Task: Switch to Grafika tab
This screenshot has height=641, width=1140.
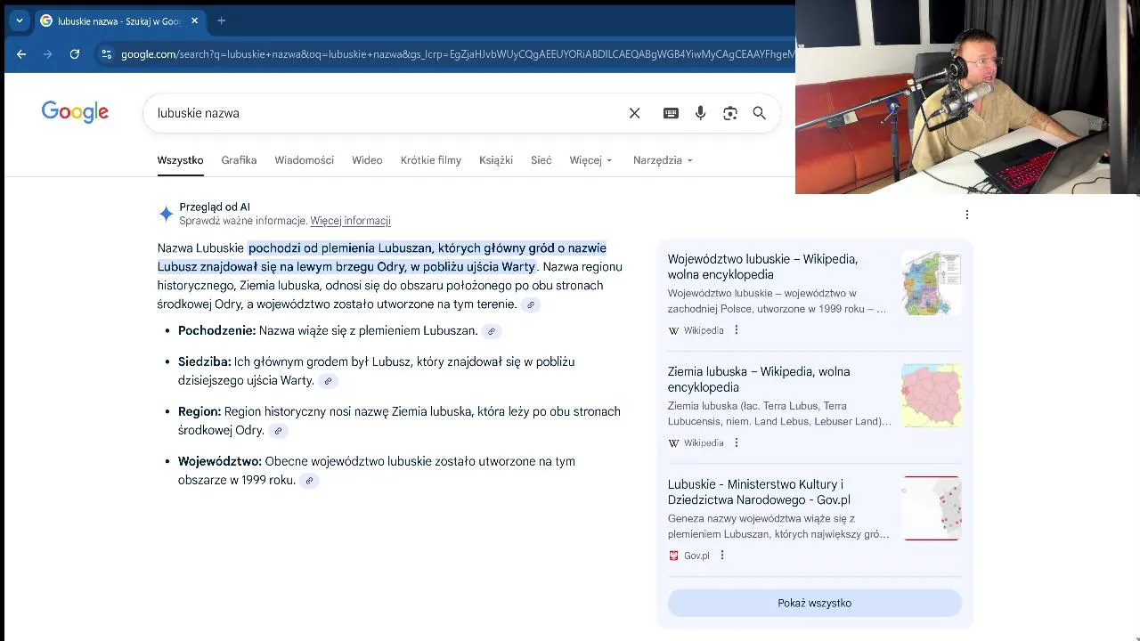Action: (x=239, y=160)
